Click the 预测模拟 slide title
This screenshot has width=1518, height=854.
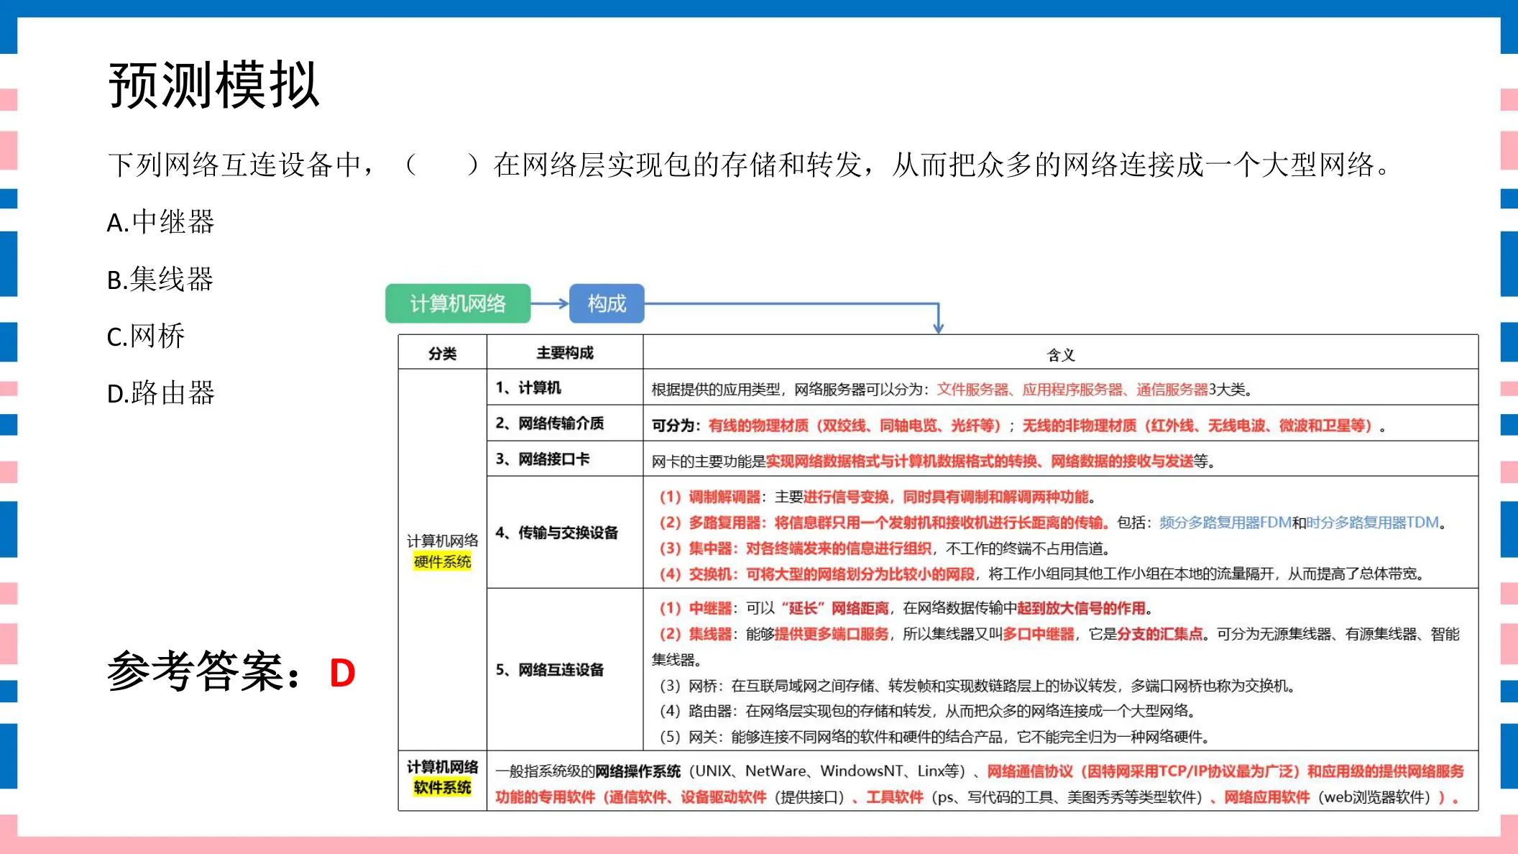coord(213,85)
